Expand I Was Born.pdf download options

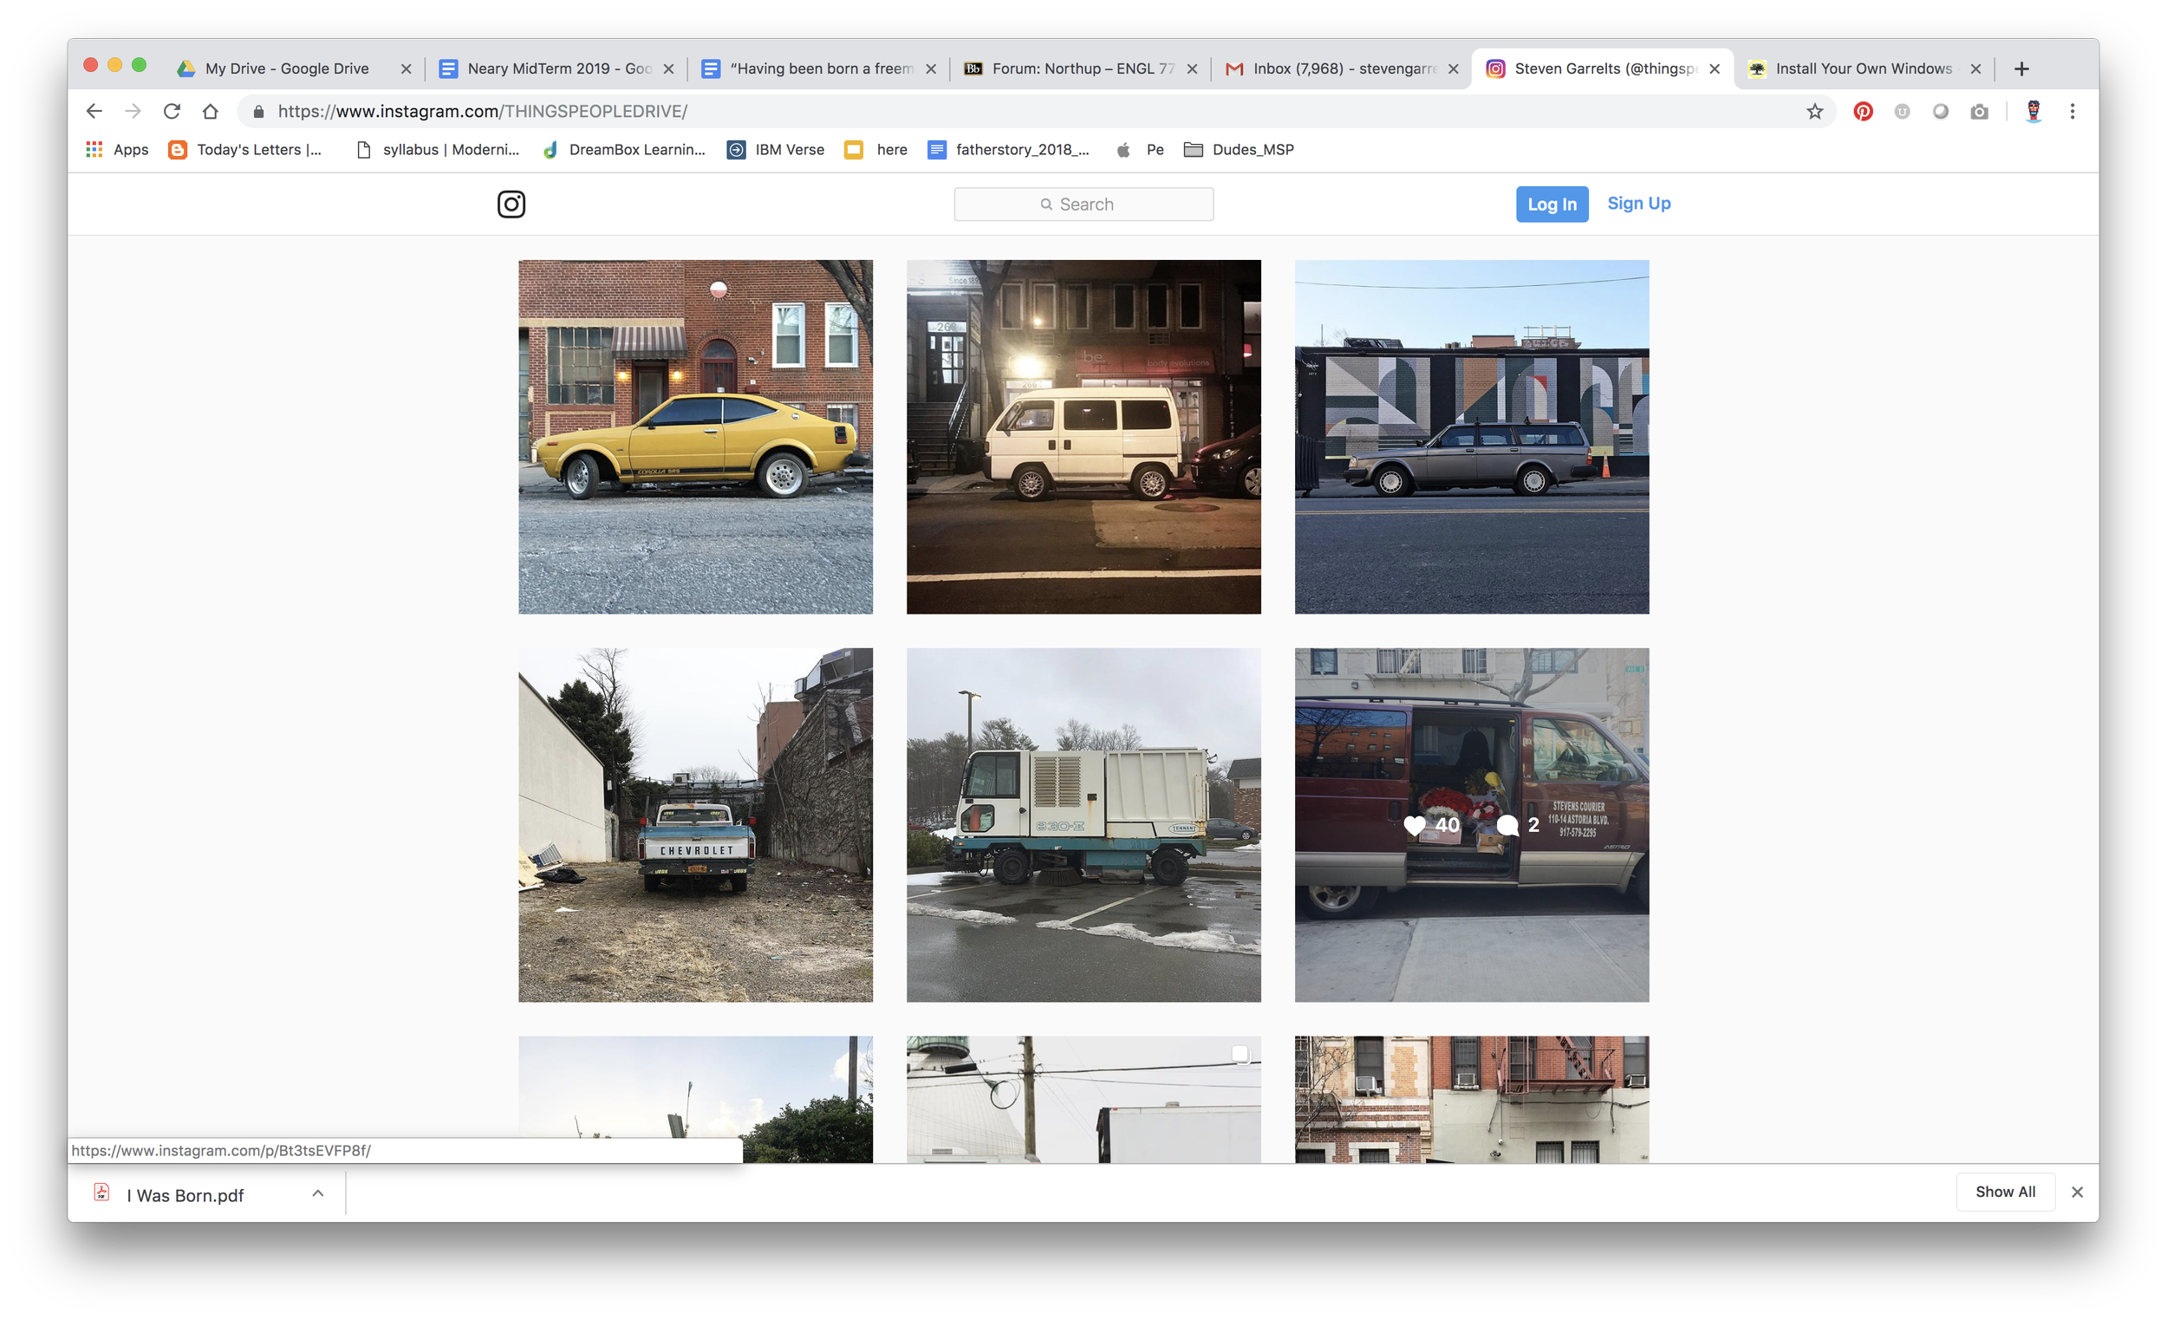[318, 1193]
